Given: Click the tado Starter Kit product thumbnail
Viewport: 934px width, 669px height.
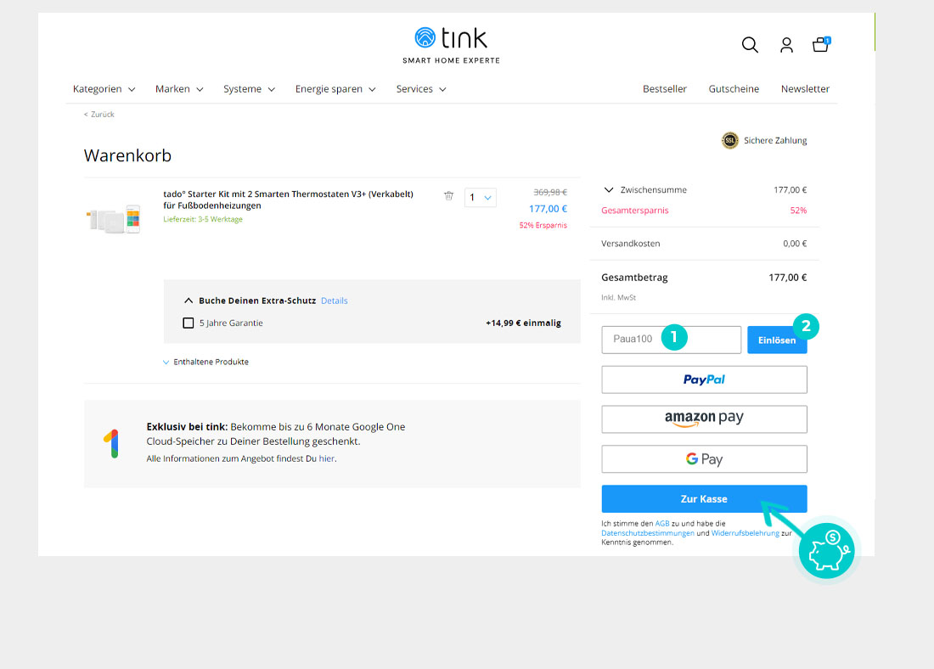Looking at the screenshot, I should (114, 219).
